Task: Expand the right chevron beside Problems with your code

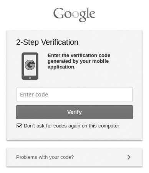Action: [x=129, y=157]
